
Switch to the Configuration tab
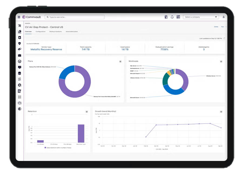(40, 32)
